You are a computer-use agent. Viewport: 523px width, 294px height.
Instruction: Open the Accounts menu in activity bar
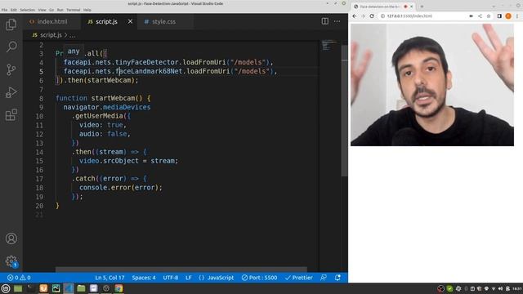(11, 238)
